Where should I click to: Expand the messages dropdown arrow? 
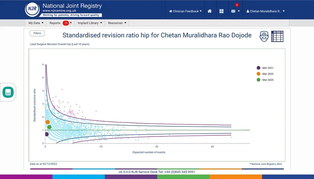click(x=239, y=11)
